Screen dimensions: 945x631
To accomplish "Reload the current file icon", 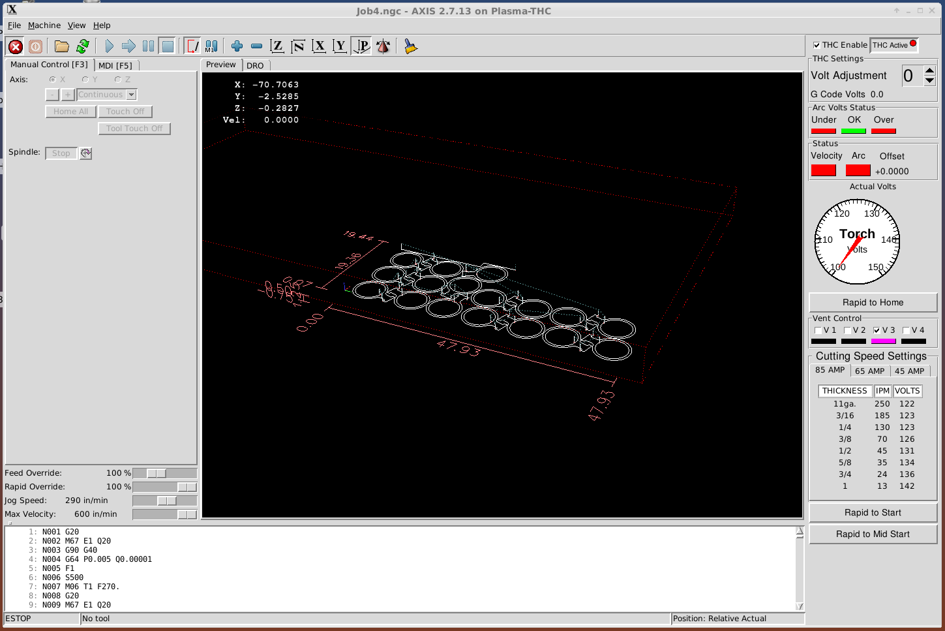I will (x=83, y=46).
